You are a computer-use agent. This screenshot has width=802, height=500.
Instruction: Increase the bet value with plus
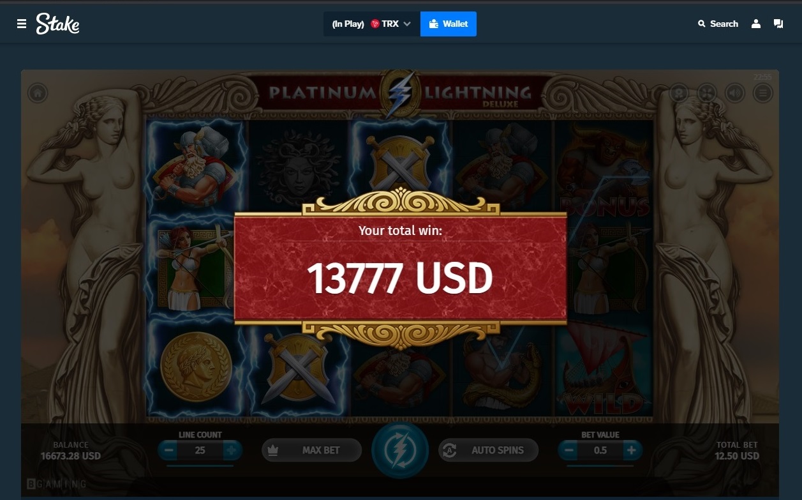pos(631,450)
